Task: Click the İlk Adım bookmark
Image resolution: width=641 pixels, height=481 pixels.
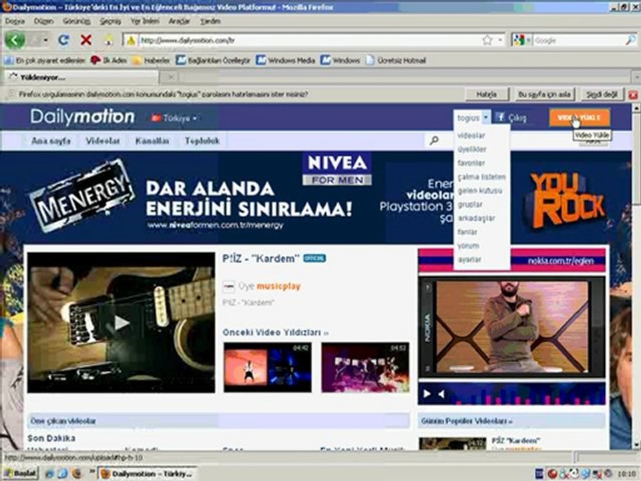Action: point(109,61)
